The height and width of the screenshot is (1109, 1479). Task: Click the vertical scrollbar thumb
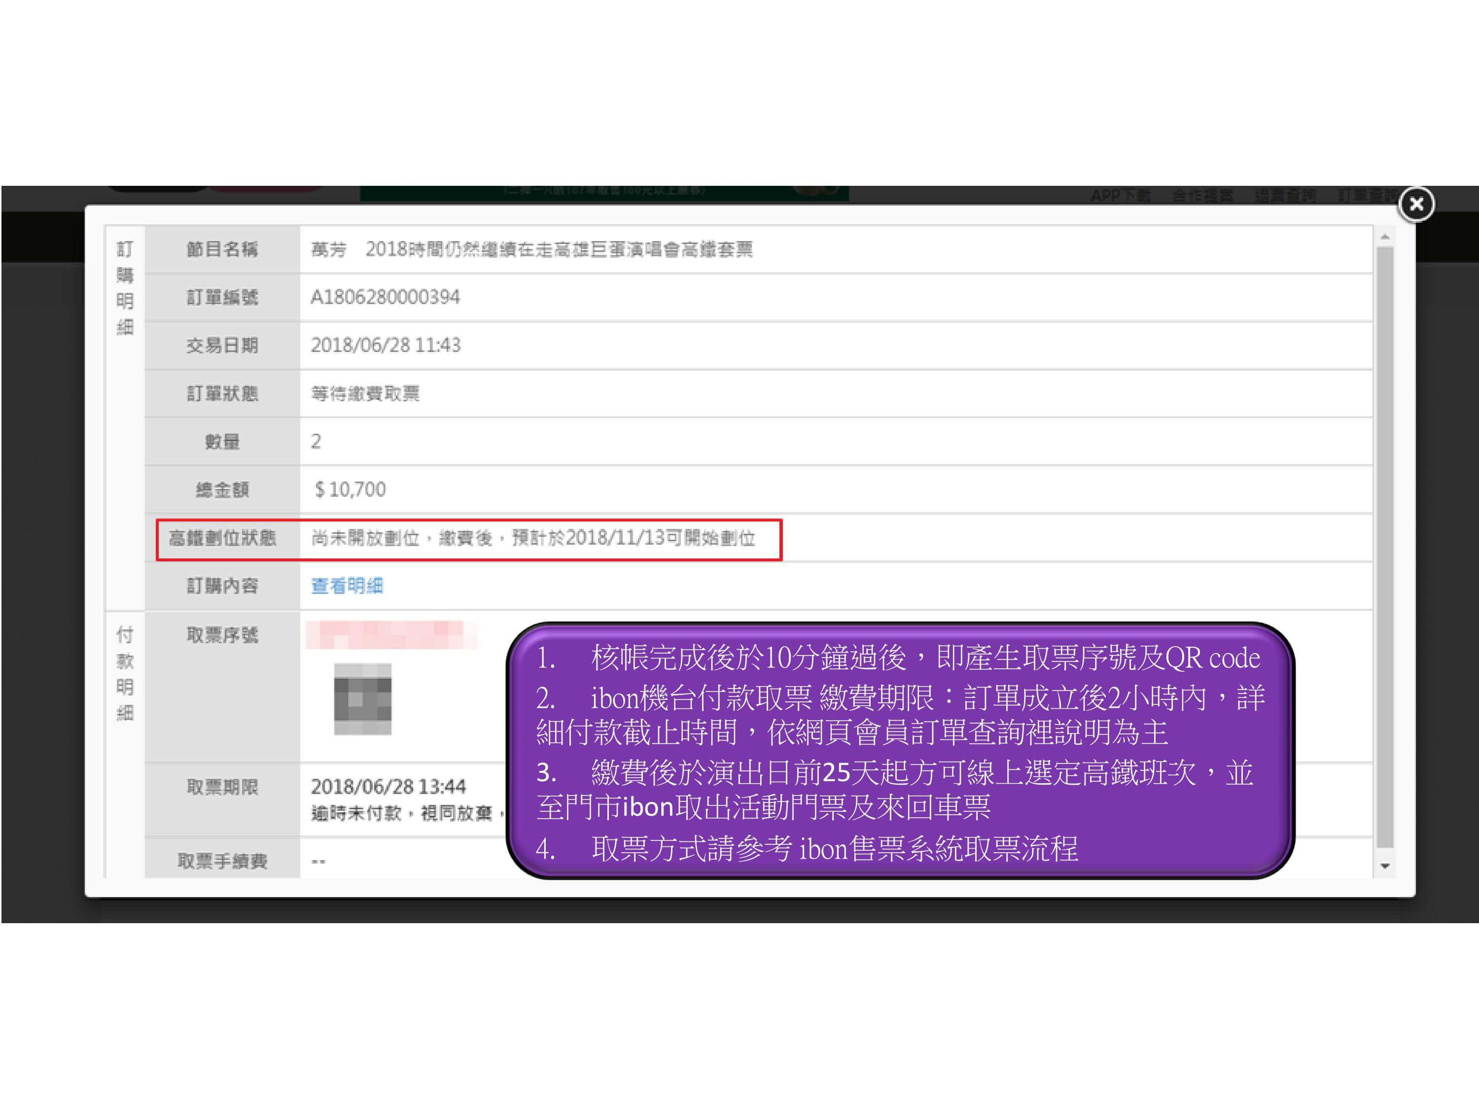pos(1385,548)
